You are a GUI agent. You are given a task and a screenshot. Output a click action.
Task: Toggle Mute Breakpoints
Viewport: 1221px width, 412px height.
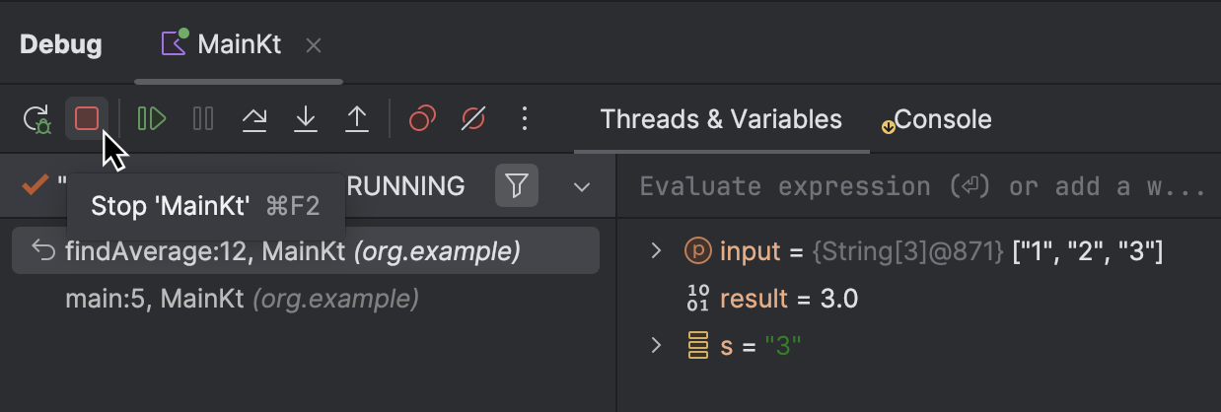[x=473, y=119]
